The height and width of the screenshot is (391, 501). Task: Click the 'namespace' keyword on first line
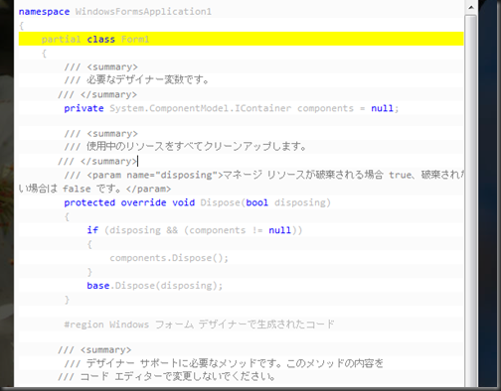point(44,12)
